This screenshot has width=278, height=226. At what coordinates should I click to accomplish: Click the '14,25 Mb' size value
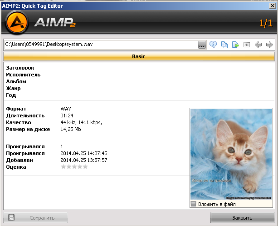(71, 129)
